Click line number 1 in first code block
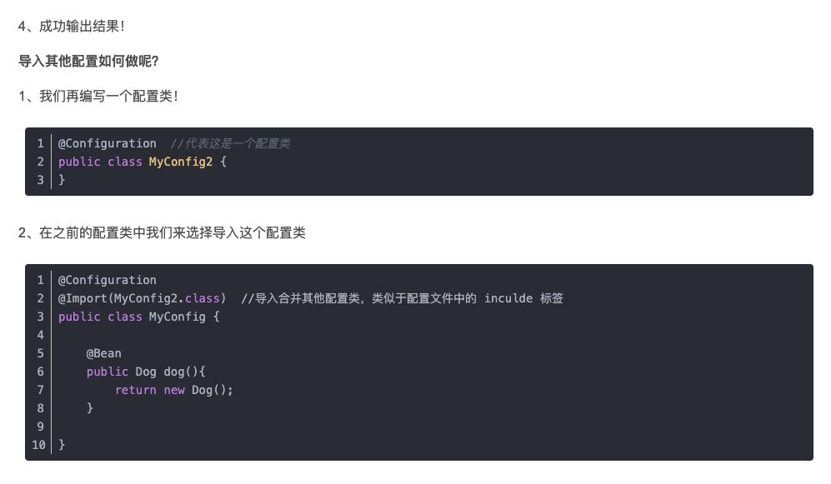831x484 pixels. coord(40,143)
